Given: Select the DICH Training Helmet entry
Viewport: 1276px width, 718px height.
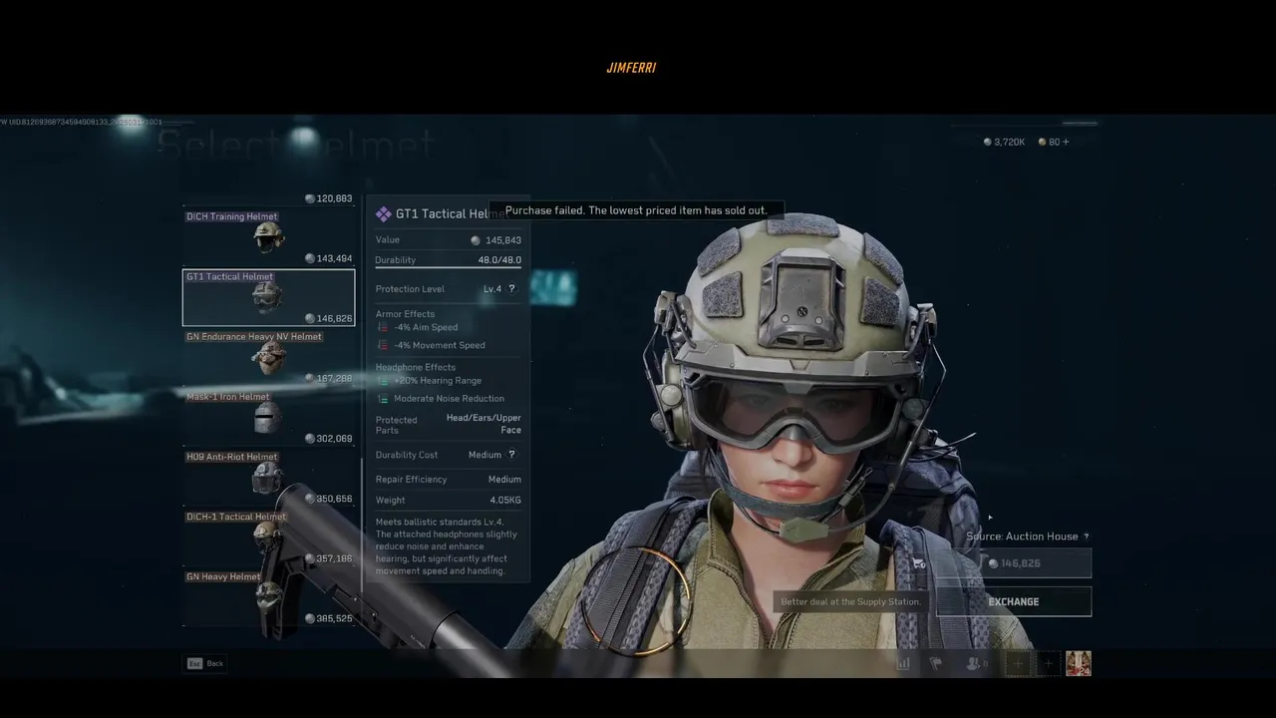Looking at the screenshot, I should 268,237.
